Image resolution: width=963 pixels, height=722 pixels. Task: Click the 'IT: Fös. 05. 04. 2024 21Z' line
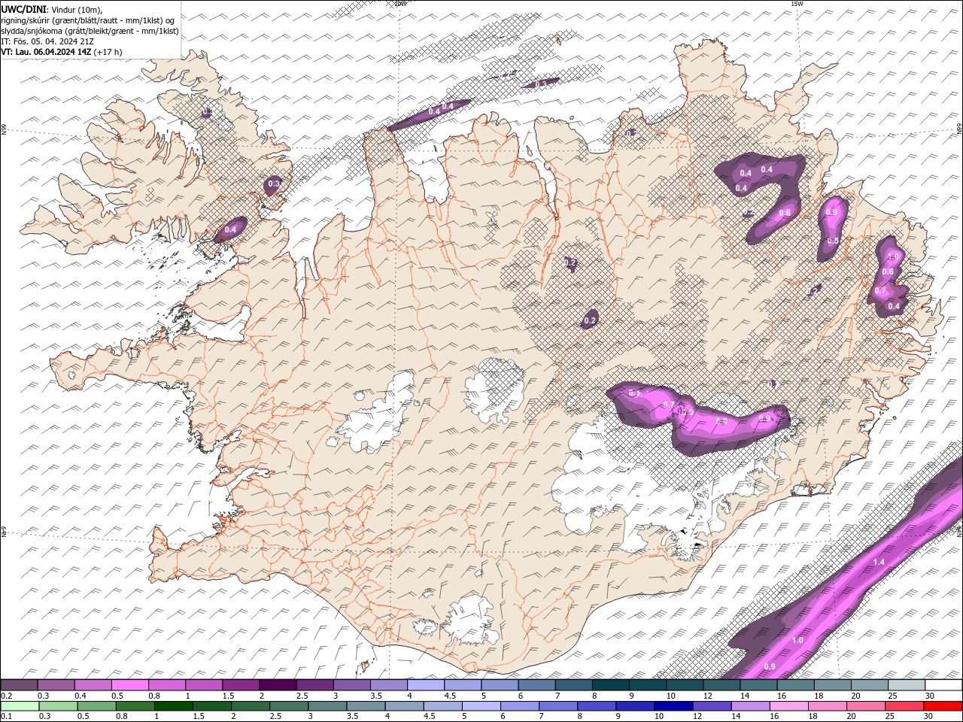pos(47,41)
